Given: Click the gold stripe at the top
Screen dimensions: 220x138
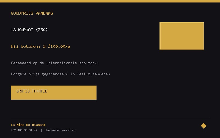Looking at the screenshot, I should (x=110, y=1).
